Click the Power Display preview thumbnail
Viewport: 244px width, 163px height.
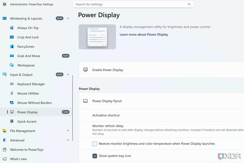coord(97,37)
